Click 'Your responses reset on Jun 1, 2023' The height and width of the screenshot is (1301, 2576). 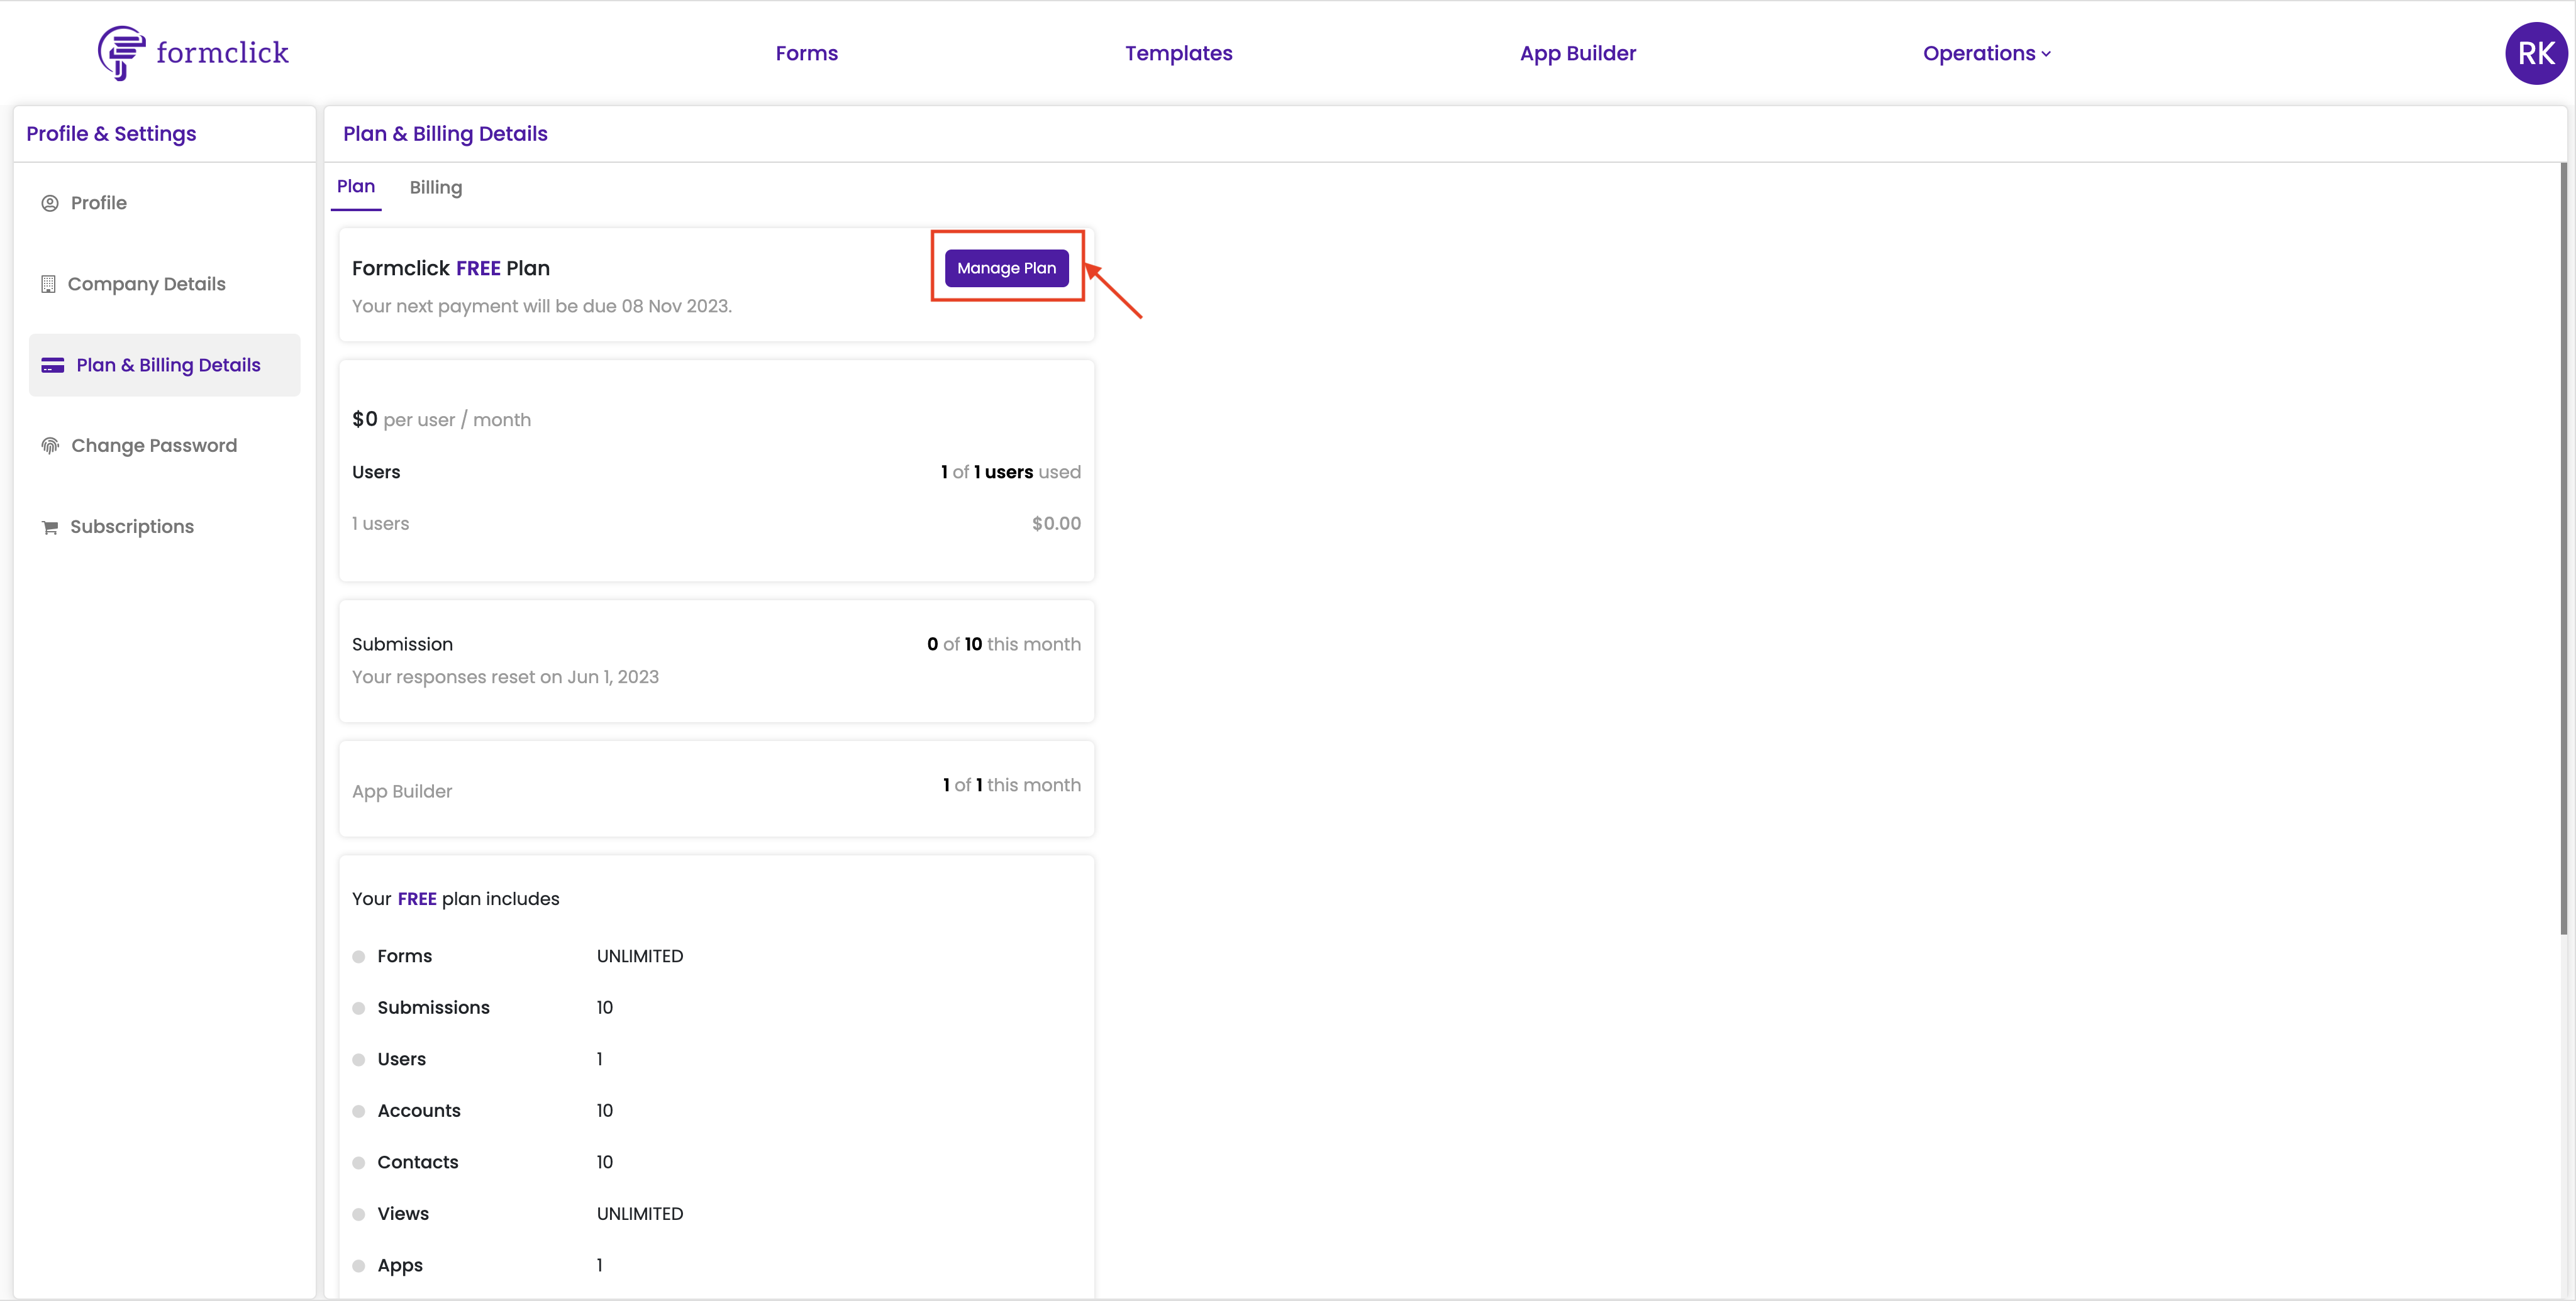505,678
